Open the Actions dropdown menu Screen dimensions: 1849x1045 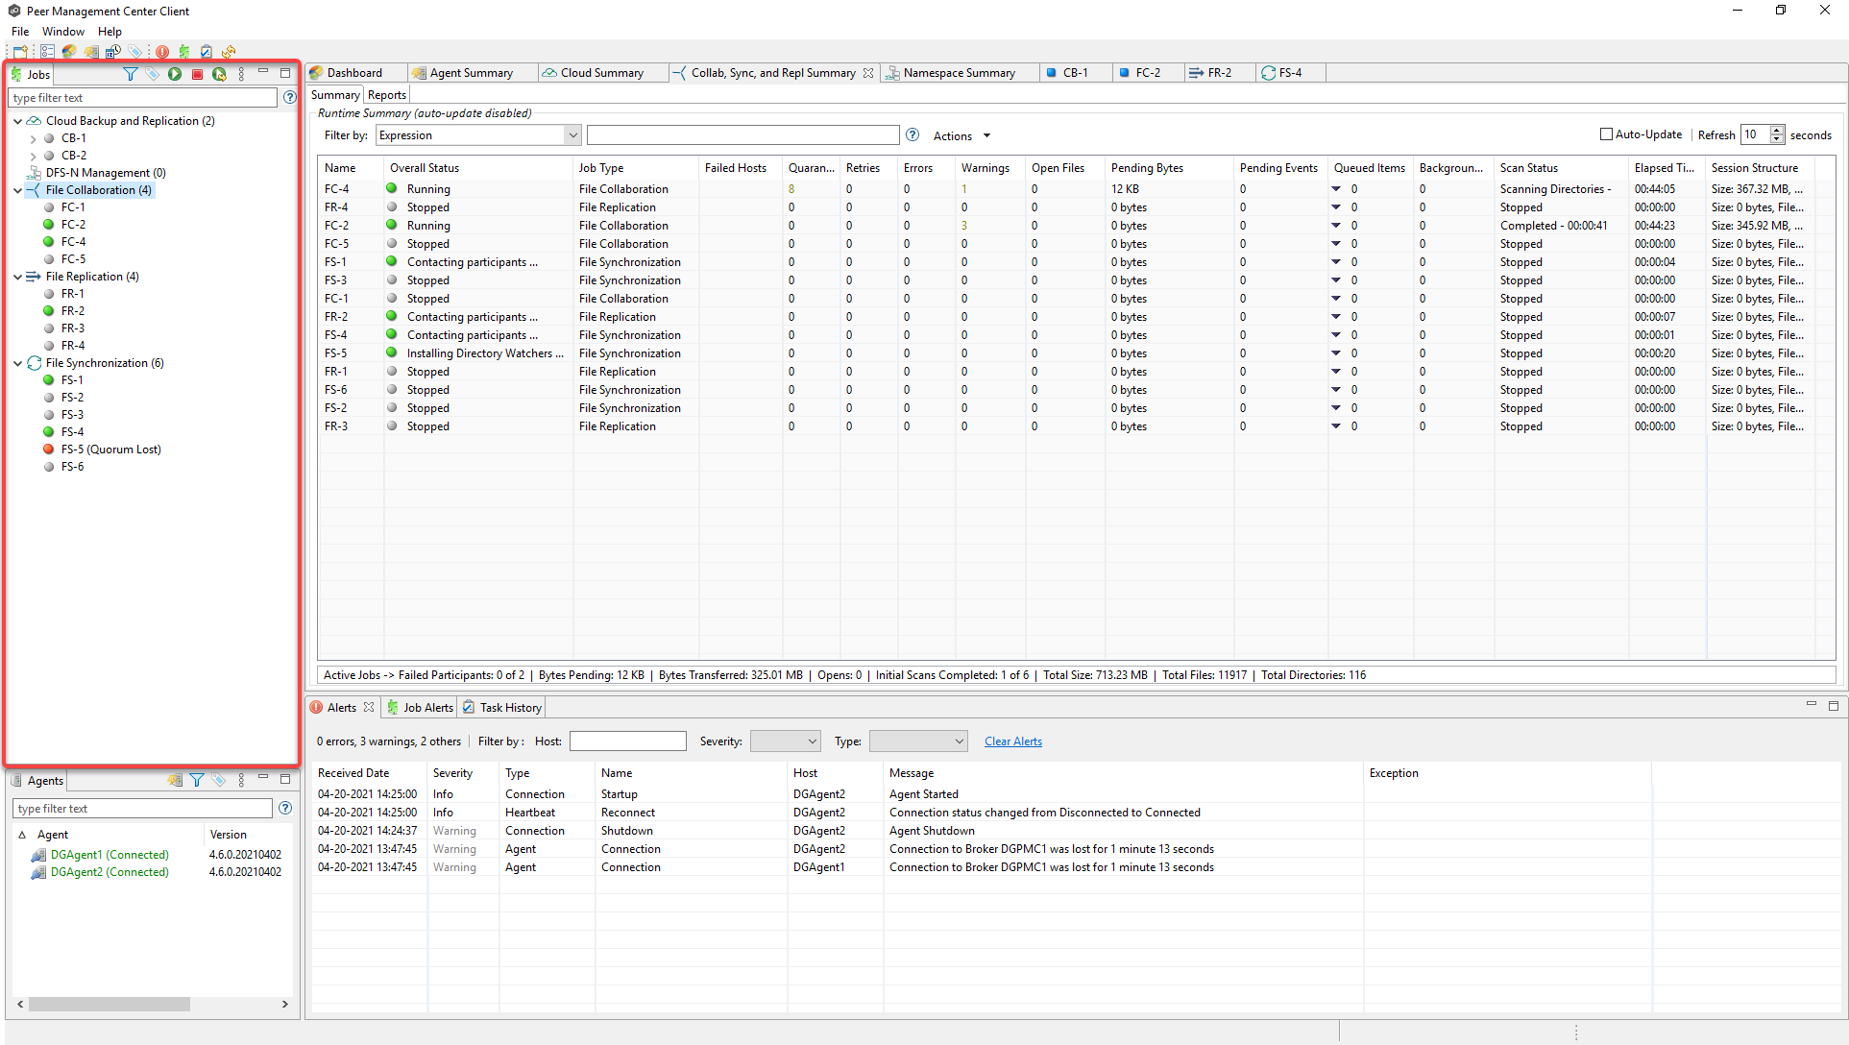tap(961, 136)
